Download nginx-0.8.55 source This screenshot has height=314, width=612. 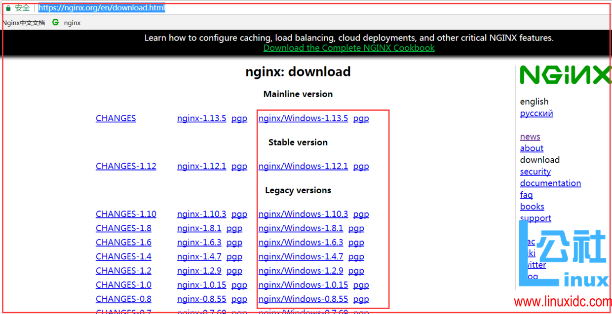202,299
